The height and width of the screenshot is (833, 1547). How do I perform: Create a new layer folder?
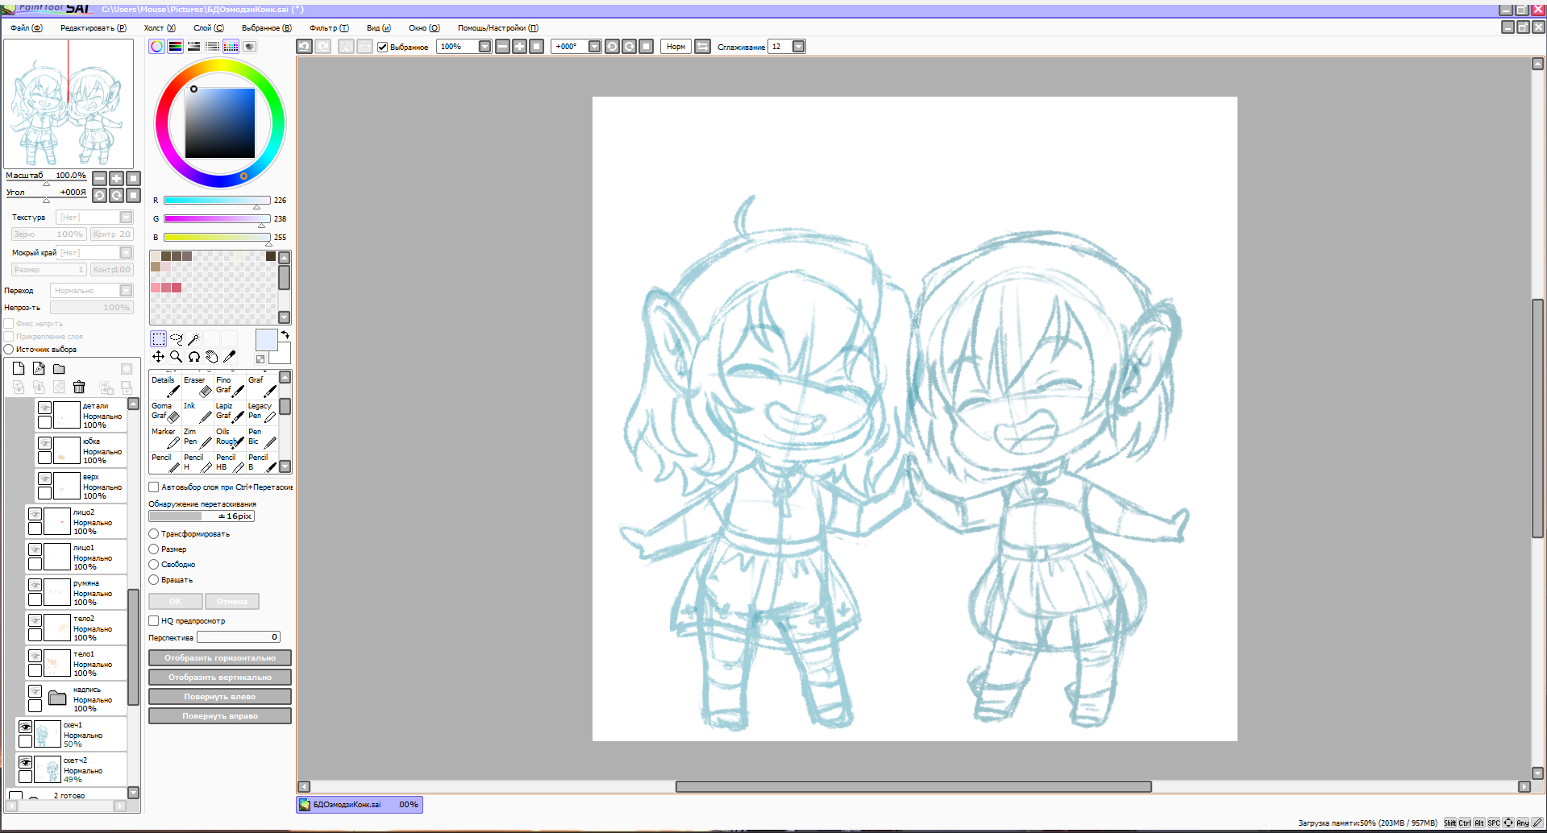(59, 369)
